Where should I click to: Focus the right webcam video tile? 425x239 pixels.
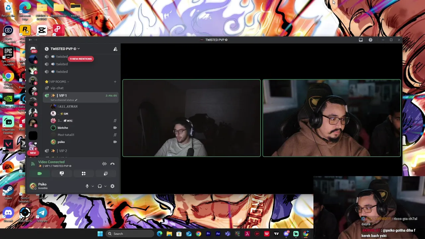click(x=332, y=118)
